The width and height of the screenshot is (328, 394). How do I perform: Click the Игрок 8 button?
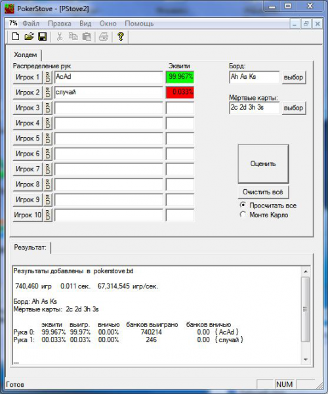click(28, 185)
